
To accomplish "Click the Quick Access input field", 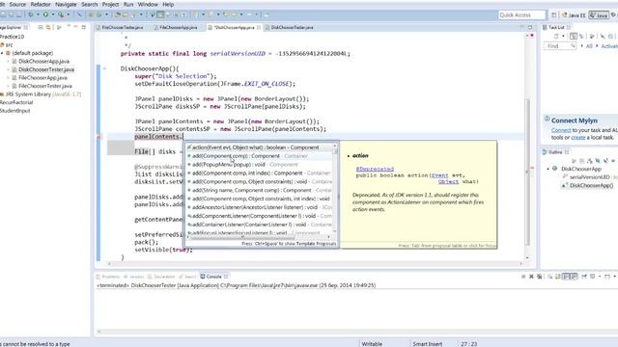I will [x=521, y=15].
